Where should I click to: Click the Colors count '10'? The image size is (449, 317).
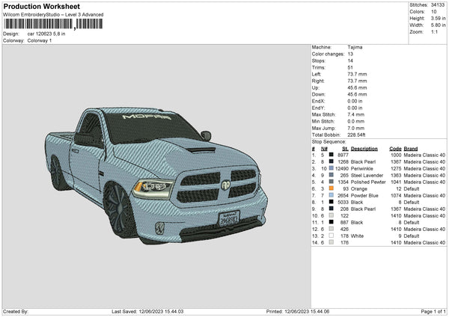point(434,12)
